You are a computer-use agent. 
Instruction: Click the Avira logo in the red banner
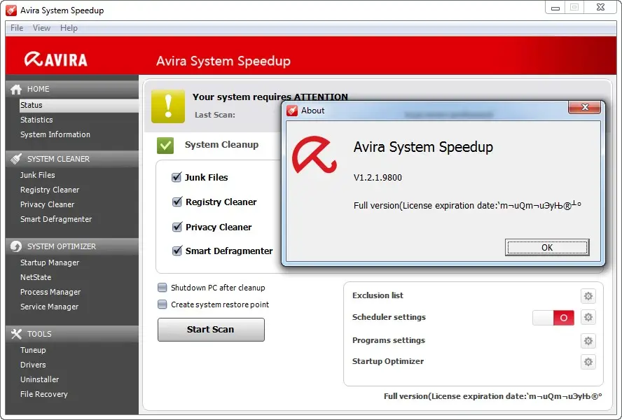pos(55,59)
